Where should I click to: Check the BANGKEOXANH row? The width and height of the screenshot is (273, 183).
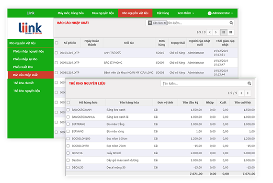[68, 110]
